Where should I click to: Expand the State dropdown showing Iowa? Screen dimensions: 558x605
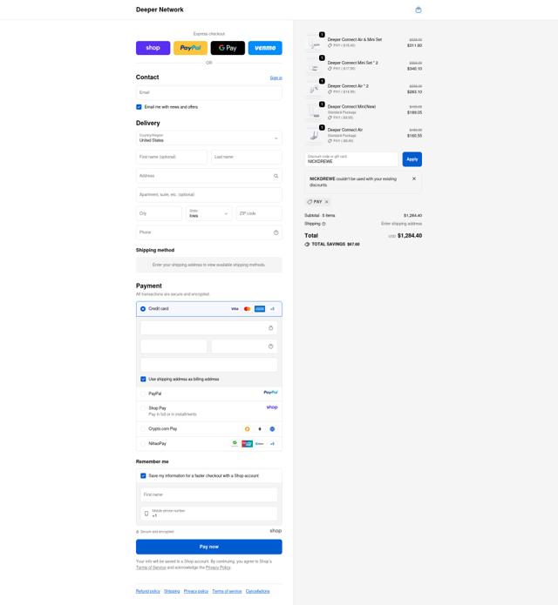point(209,213)
